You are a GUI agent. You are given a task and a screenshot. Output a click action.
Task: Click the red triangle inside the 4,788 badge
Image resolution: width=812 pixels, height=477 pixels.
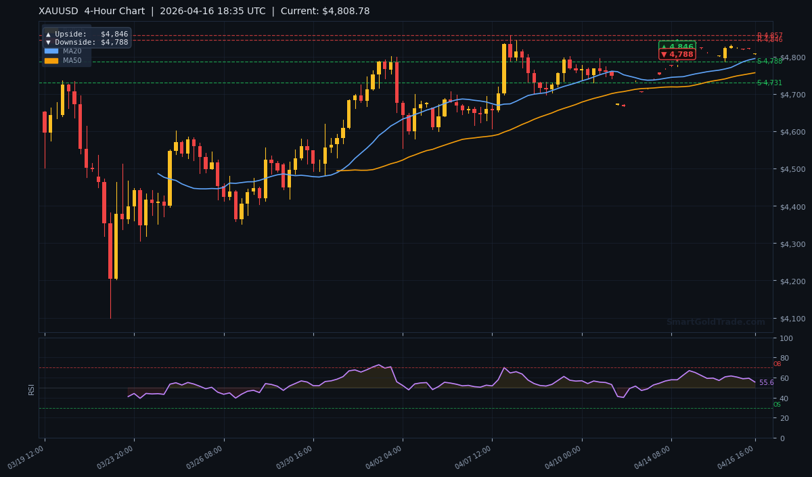pyautogui.click(x=664, y=53)
